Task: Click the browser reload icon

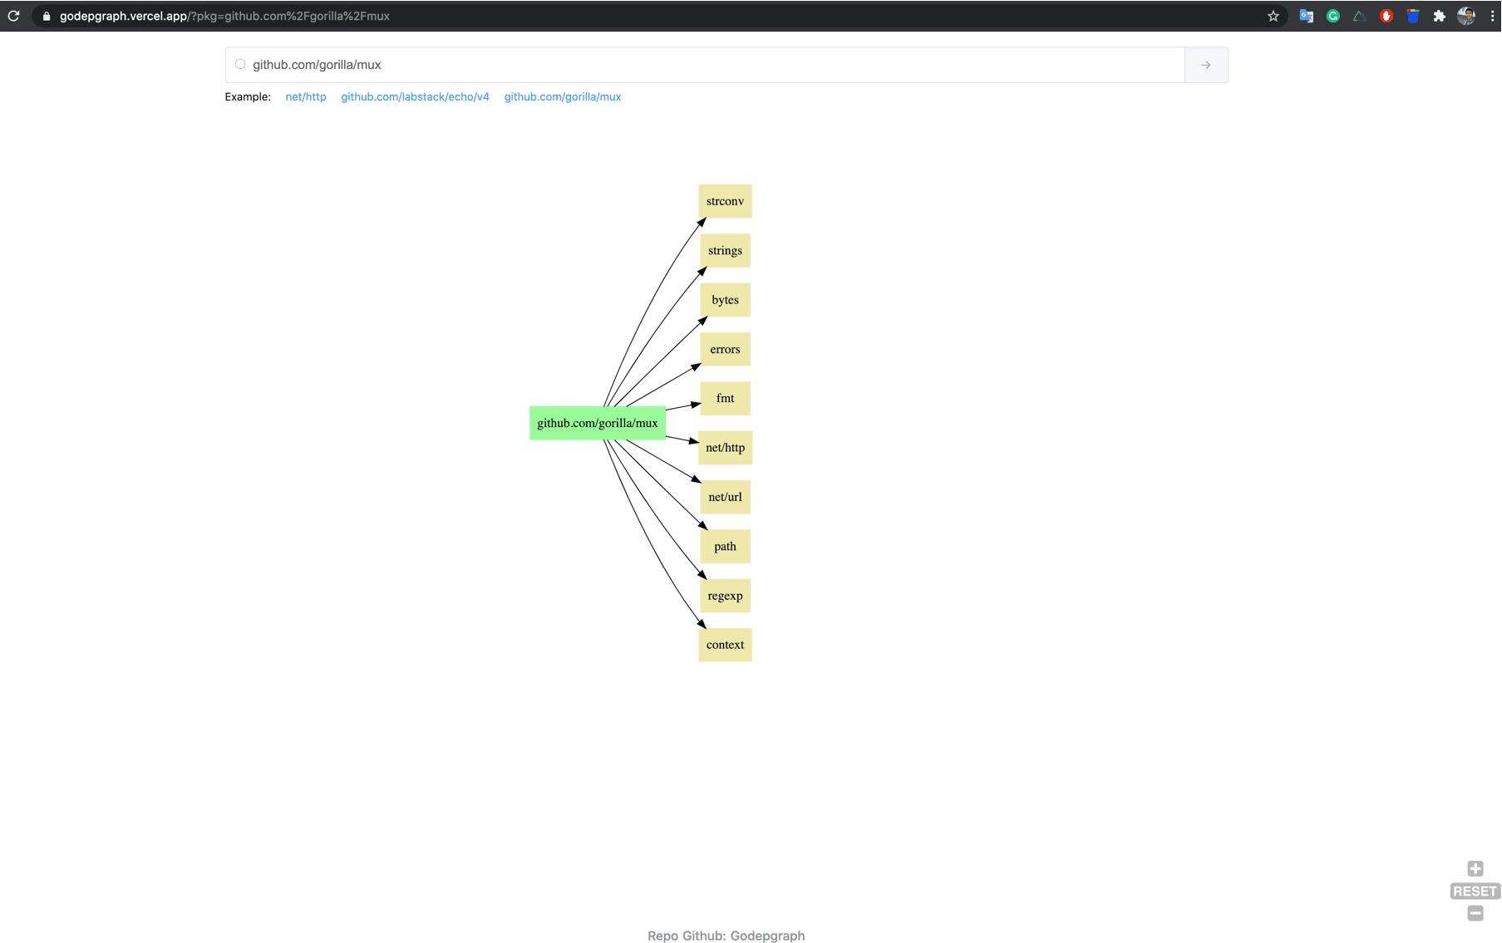Action: click(x=14, y=16)
